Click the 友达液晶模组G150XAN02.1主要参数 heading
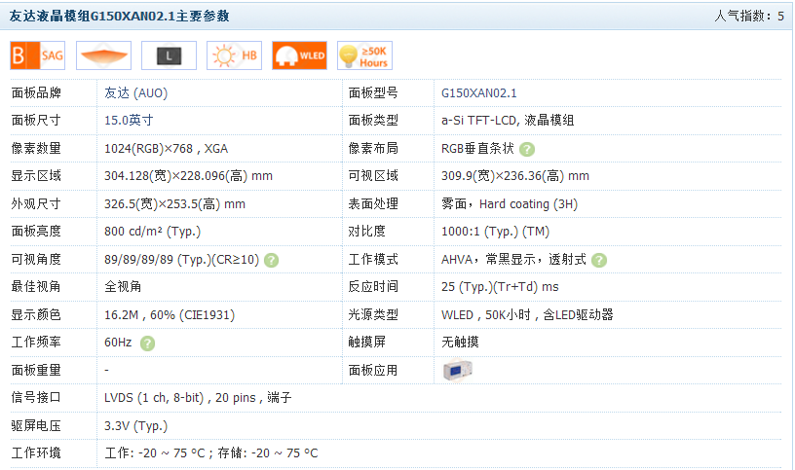 coord(120,17)
